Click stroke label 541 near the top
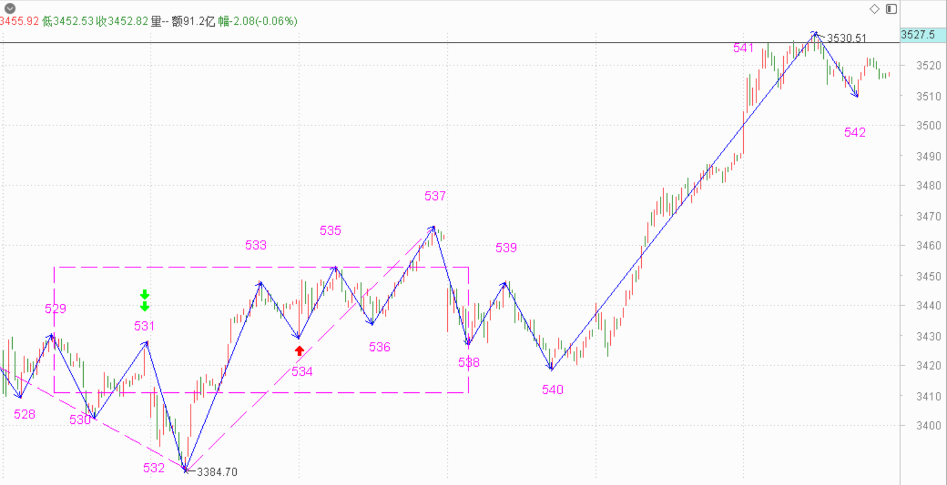The width and height of the screenshot is (947, 485). pos(743,48)
